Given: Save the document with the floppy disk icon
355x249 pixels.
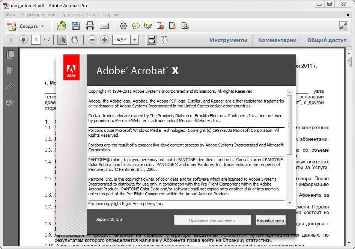Looking at the screenshot, I should coord(76,26).
